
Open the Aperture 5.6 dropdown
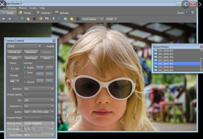pyautogui.click(x=39, y=89)
